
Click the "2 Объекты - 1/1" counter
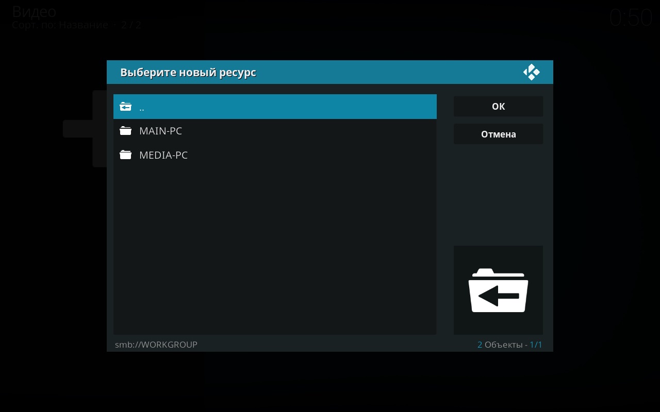point(509,345)
